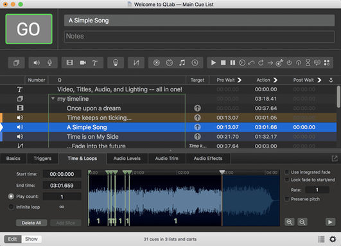
Task: Collapse the my timeline group cue
Action: pyautogui.click(x=53, y=98)
